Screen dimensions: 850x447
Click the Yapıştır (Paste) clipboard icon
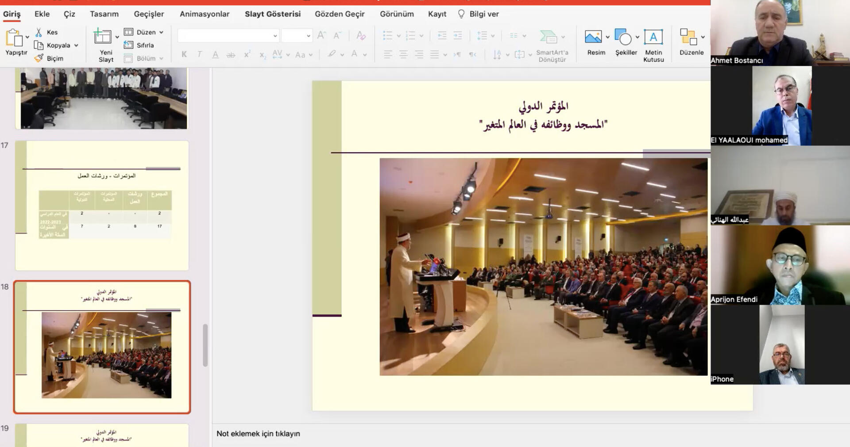14,38
